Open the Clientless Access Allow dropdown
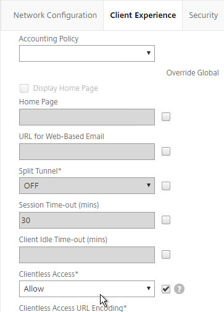The image size is (224, 312). [x=87, y=289]
